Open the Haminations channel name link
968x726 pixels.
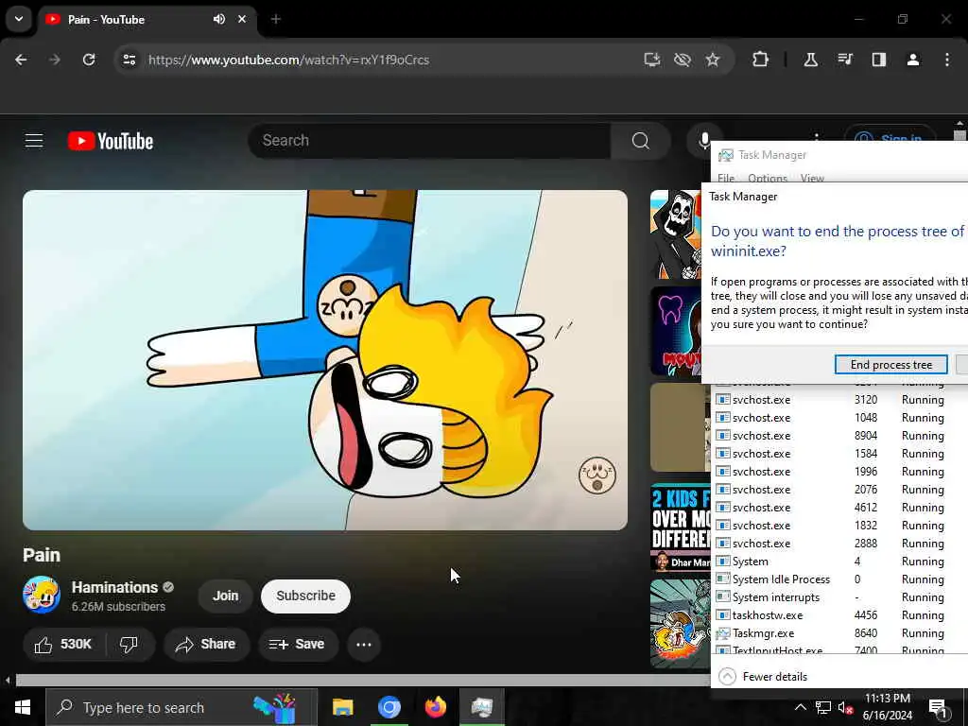pos(114,587)
